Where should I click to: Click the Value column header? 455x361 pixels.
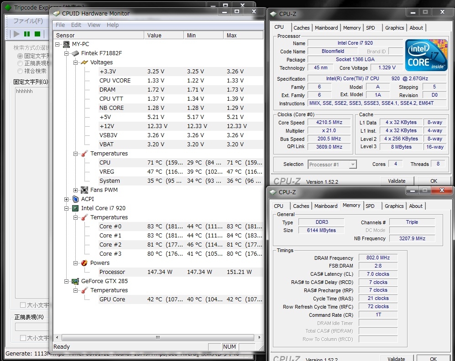point(164,36)
